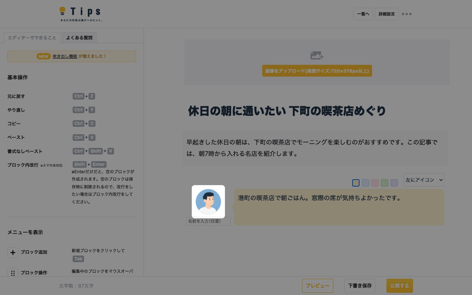Screen dimensions: 472x295
Task: Click the Tab key badge
Action: [x=78, y=259]
